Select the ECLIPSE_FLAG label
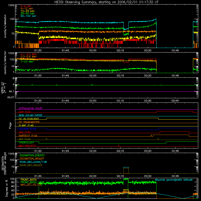 coord(27,129)
